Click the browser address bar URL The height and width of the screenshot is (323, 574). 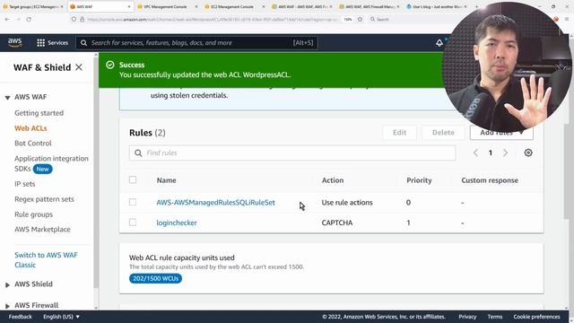click(213, 19)
